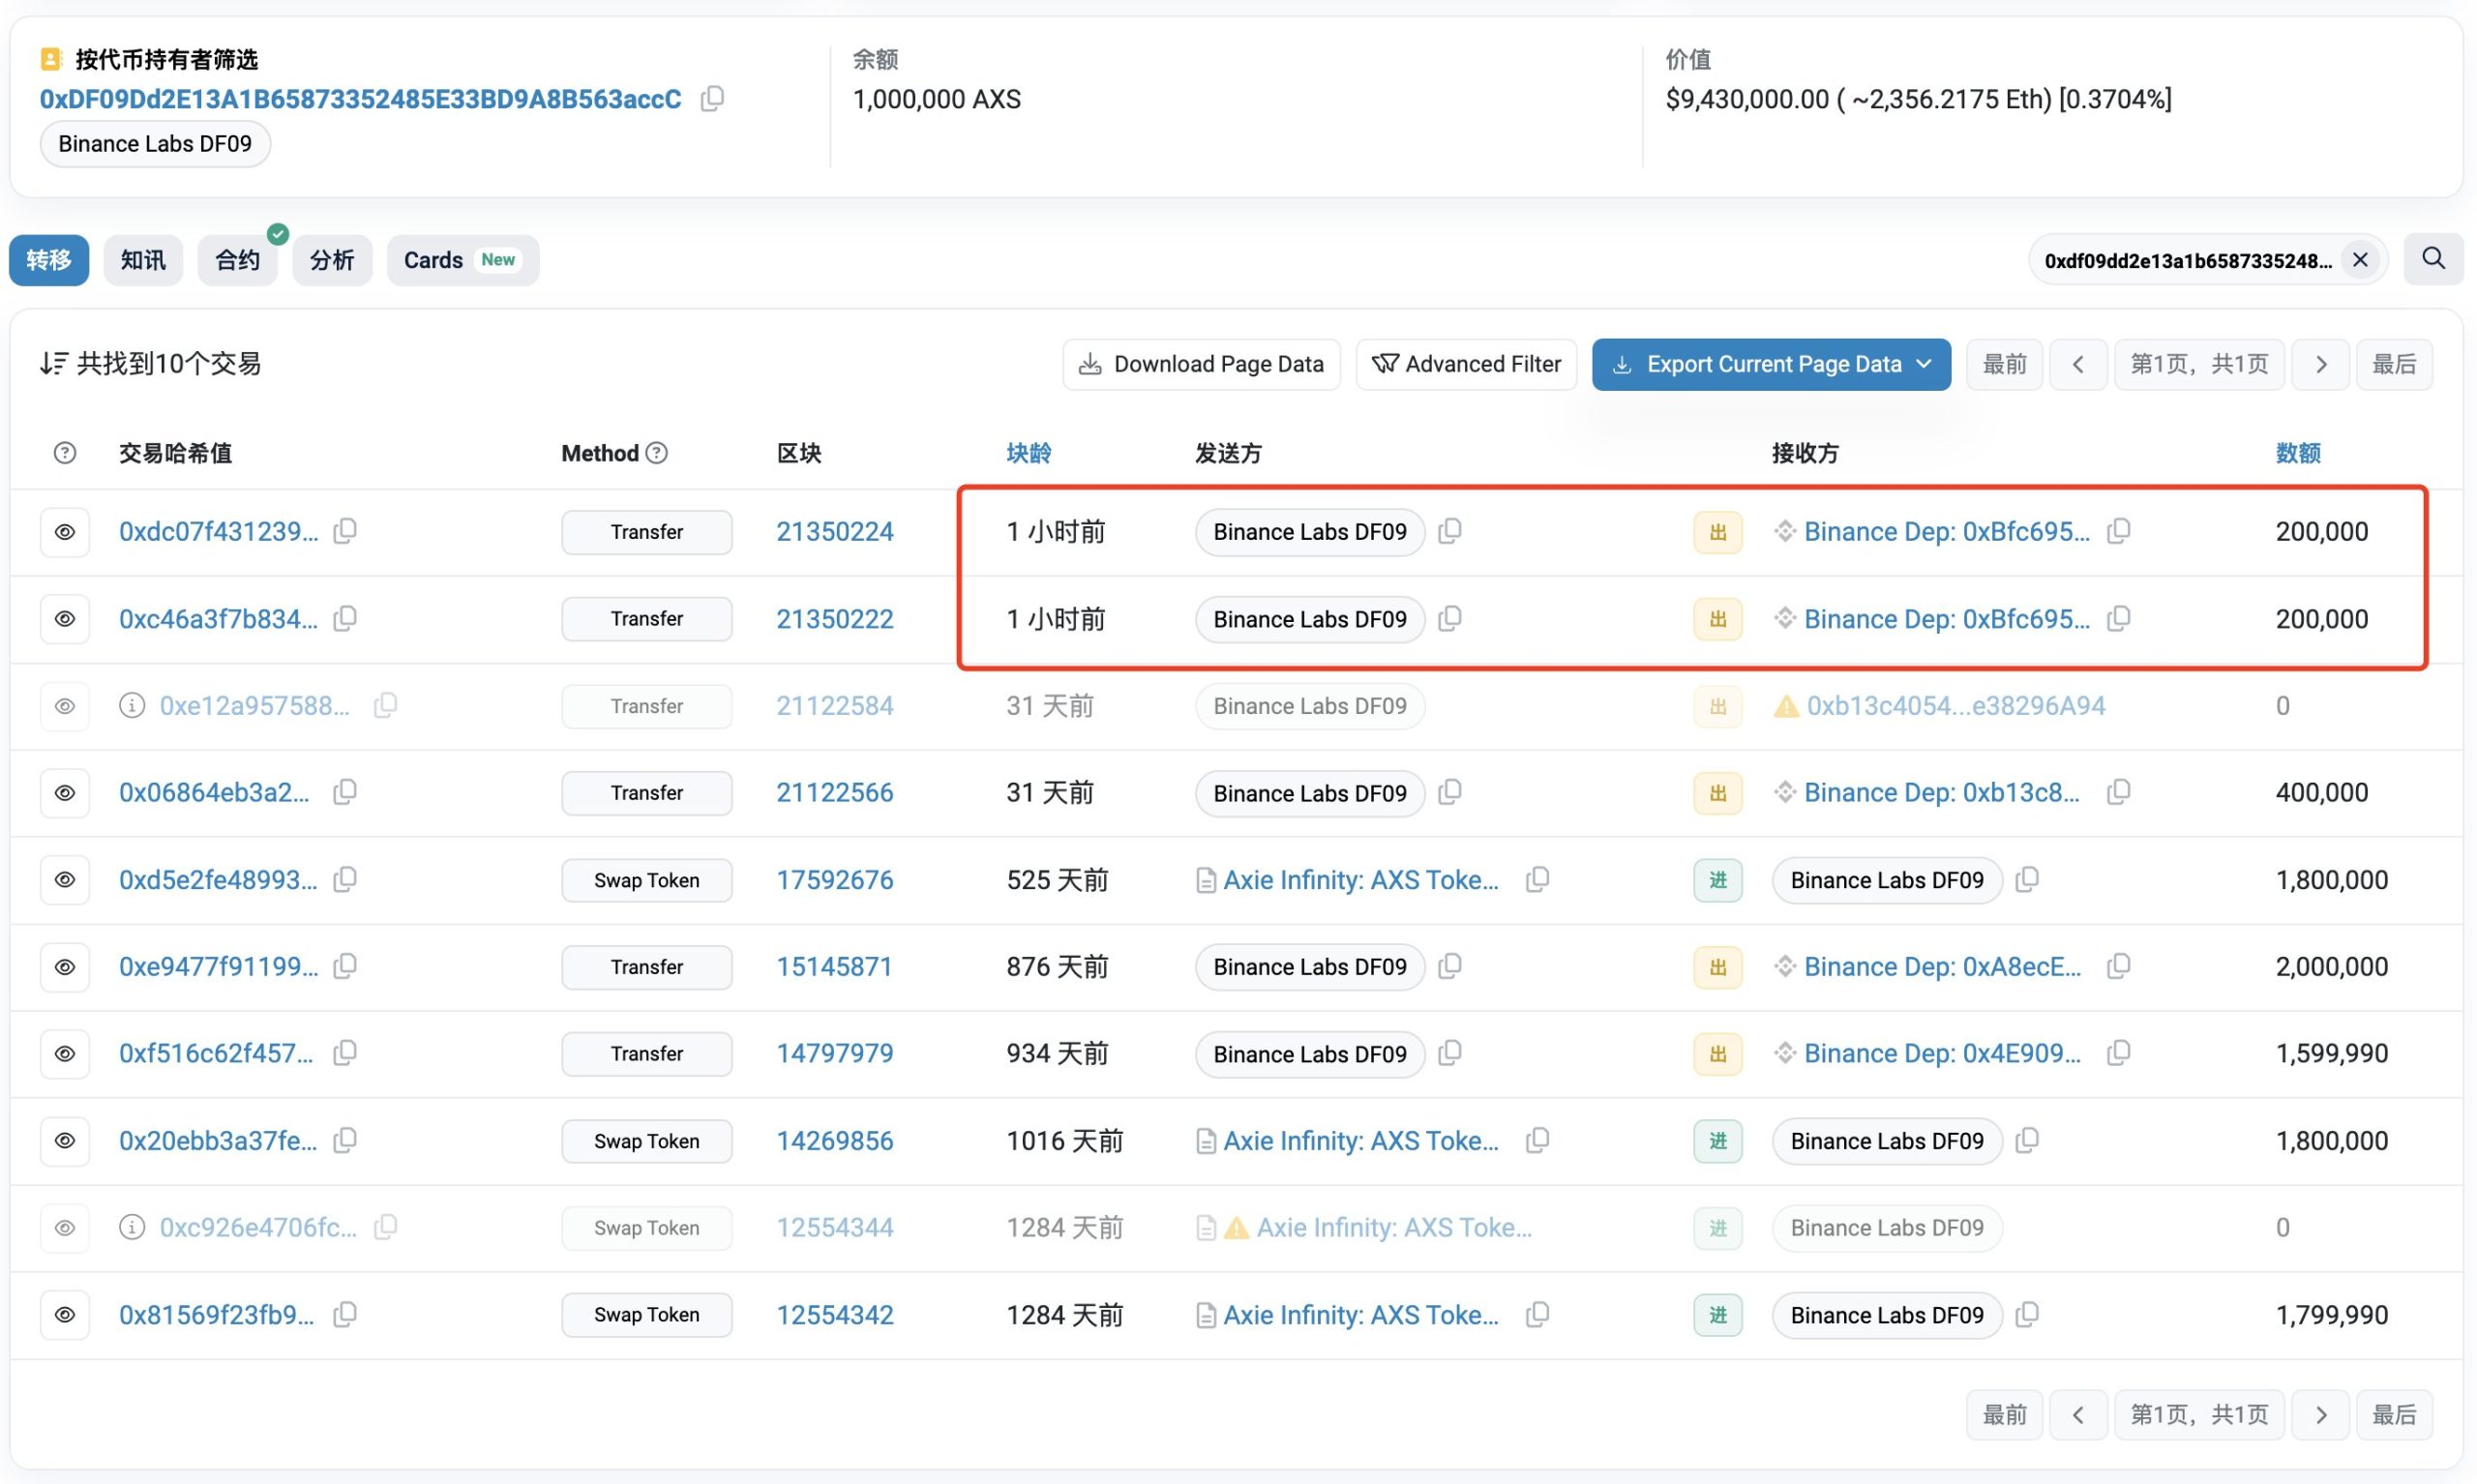Toggle eye view for transaction 0xc46a3f7b834...
Image resolution: width=2477 pixels, height=1484 pixels.
65,619
